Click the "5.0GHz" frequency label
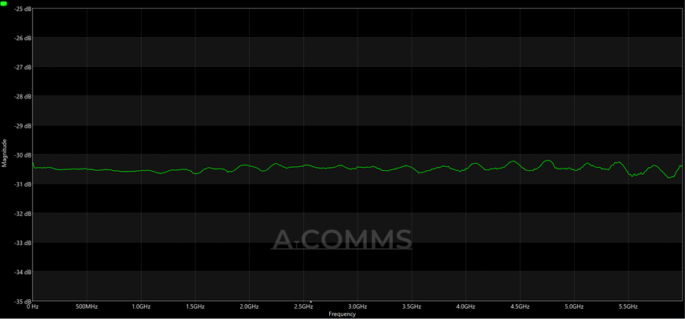Viewport: 685px width, 319px height. tap(574, 306)
